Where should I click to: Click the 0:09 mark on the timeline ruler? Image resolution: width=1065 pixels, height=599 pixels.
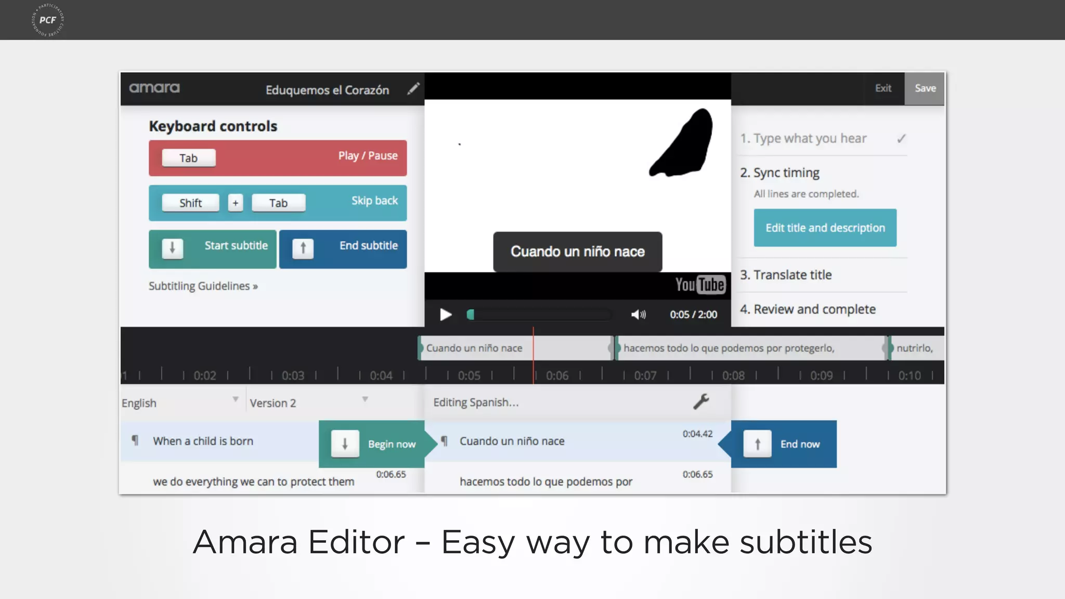pyautogui.click(x=821, y=375)
